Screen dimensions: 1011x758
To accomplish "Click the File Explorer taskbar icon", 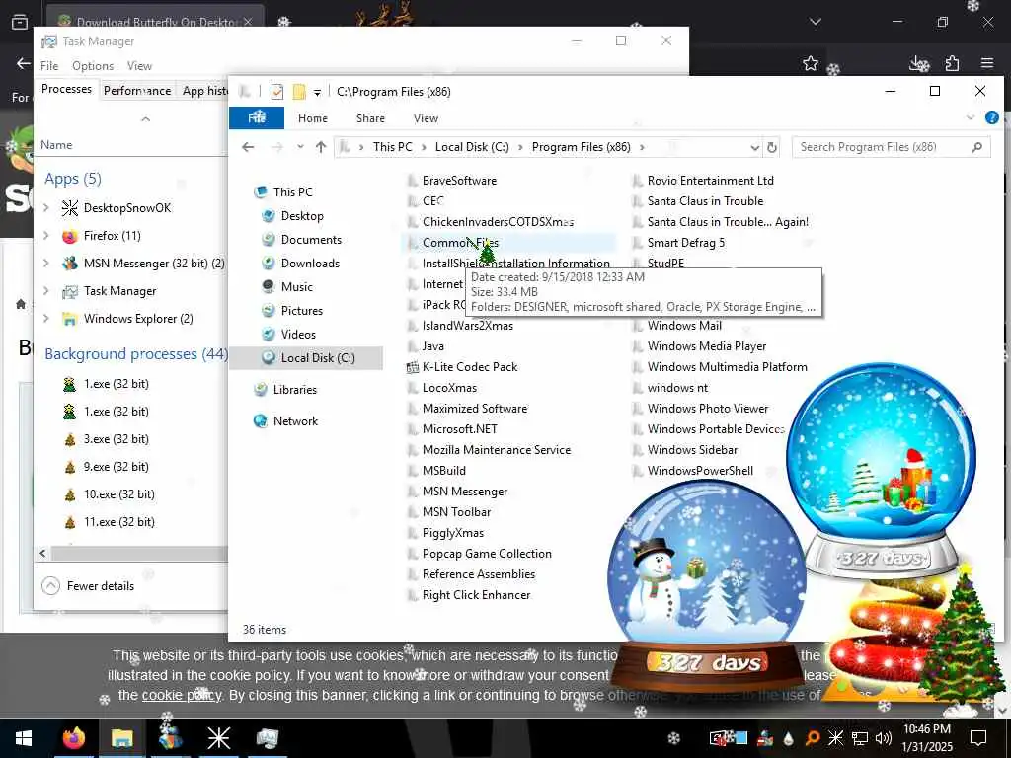I will (x=121, y=738).
